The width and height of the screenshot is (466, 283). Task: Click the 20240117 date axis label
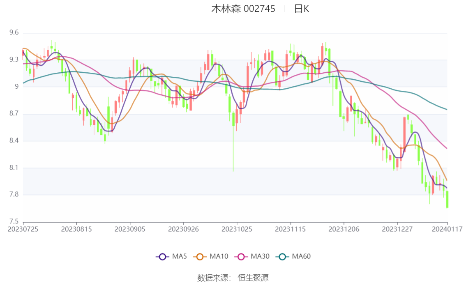tap(447, 229)
